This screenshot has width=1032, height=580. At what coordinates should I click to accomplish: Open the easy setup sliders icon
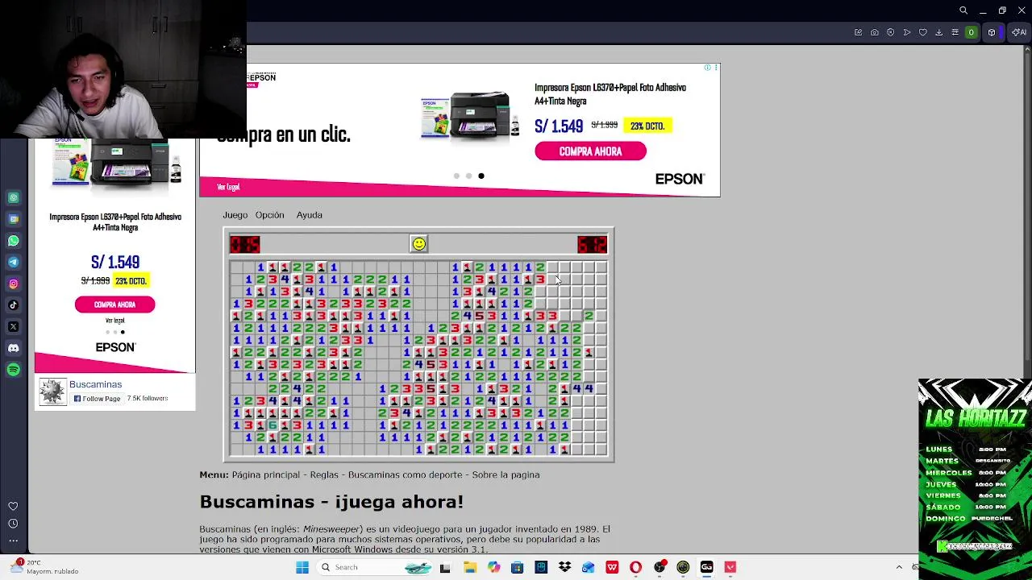955,32
